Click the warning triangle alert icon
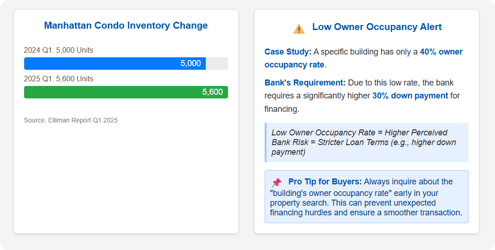495x250 pixels. pos(299,29)
